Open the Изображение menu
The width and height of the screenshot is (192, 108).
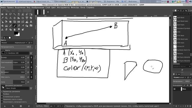38,7
